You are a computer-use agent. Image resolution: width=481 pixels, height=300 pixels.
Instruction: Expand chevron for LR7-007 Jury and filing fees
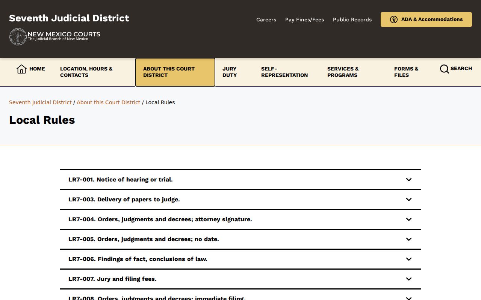coord(409,279)
